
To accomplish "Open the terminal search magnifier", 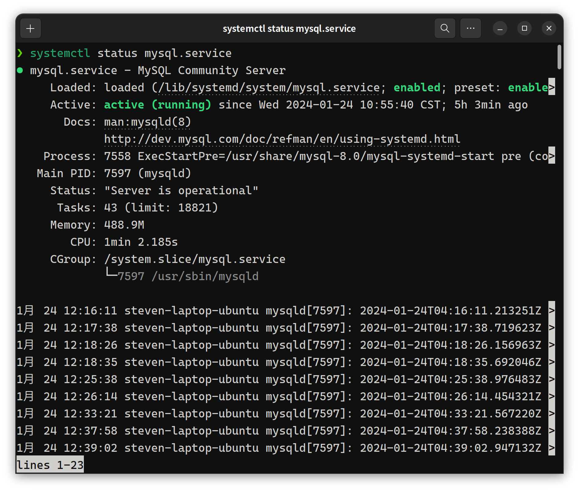I will 445,29.
